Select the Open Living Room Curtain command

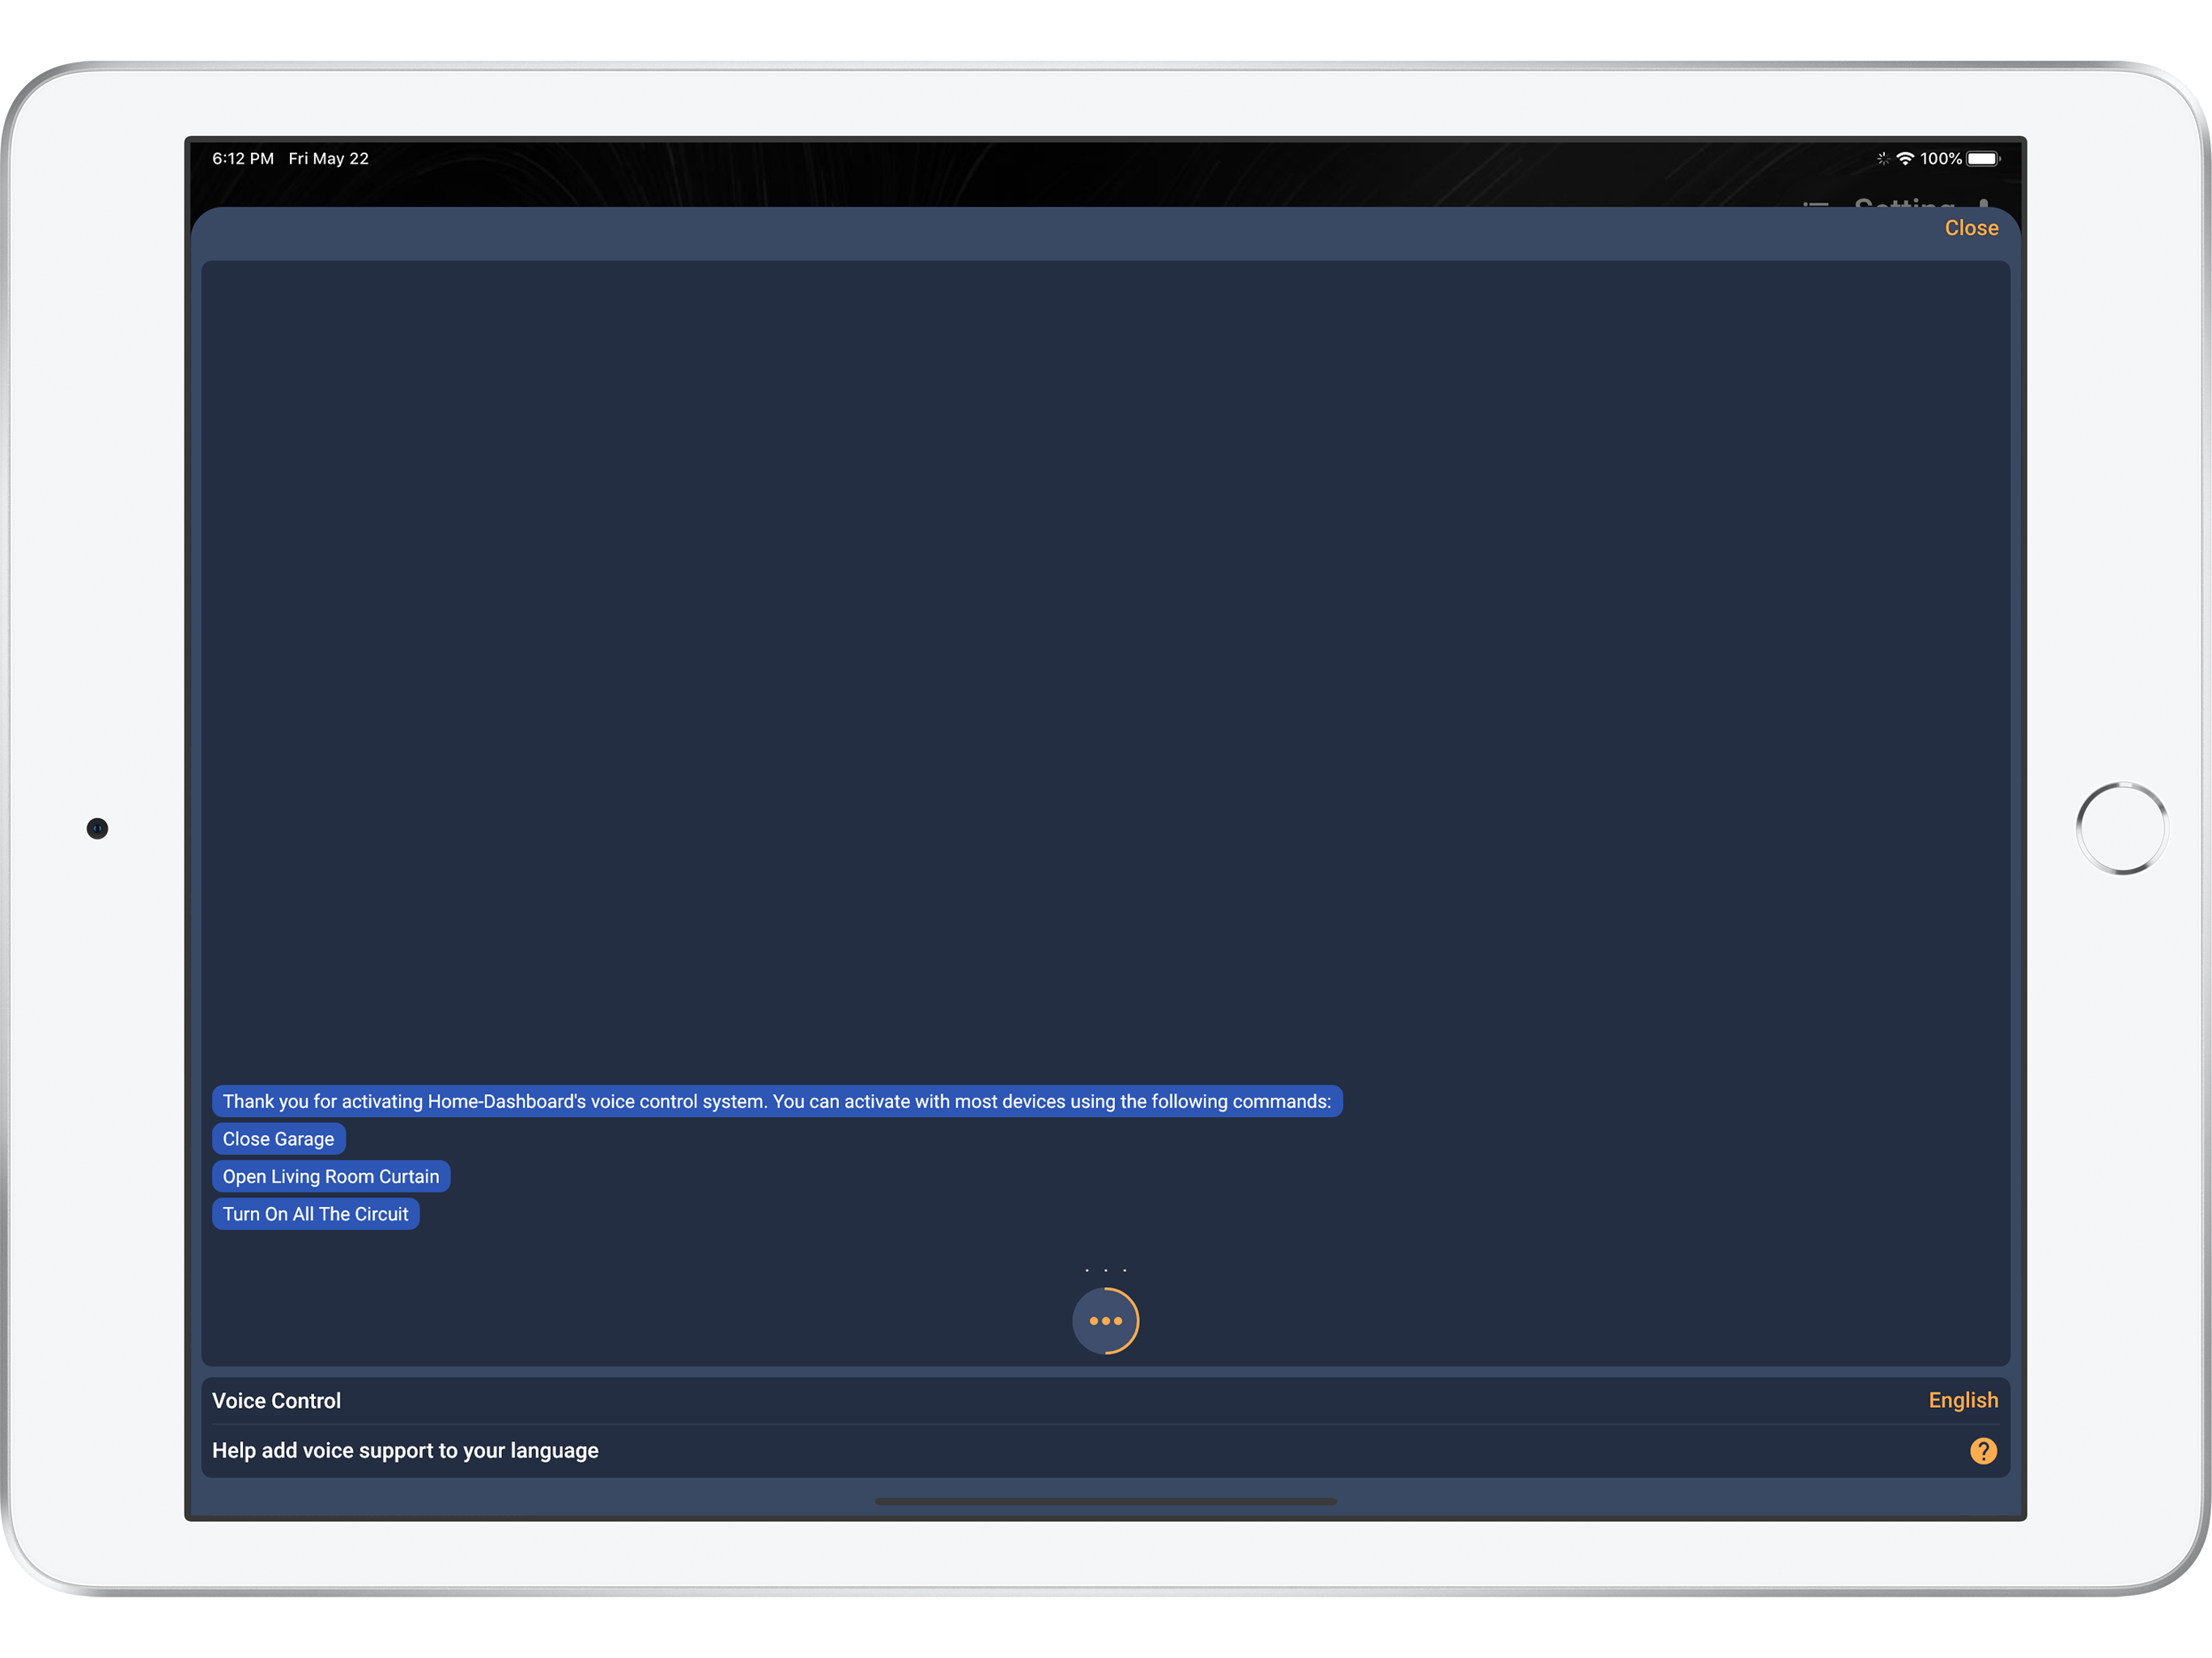pos(331,1176)
